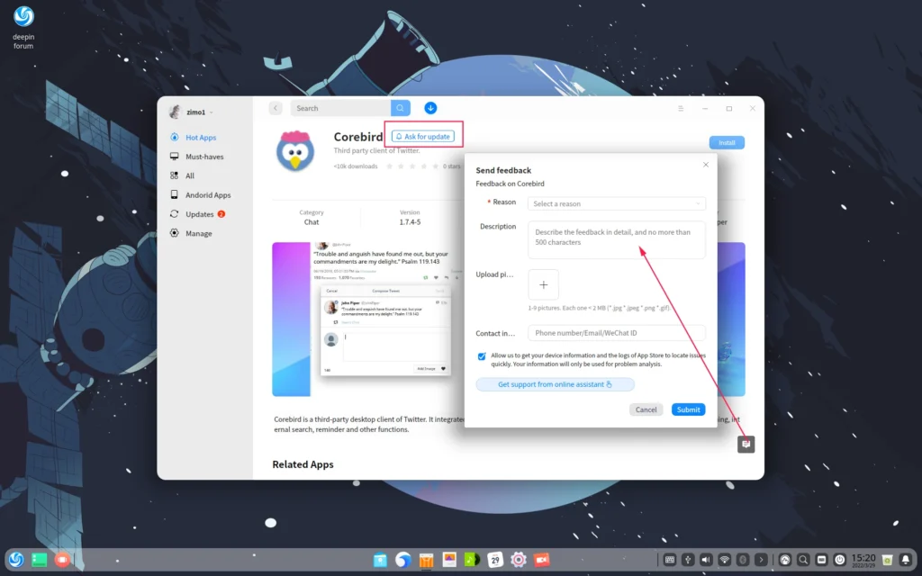The width and height of the screenshot is (922, 576).
Task: Expand the tray arrow expander icon
Action: click(x=761, y=560)
